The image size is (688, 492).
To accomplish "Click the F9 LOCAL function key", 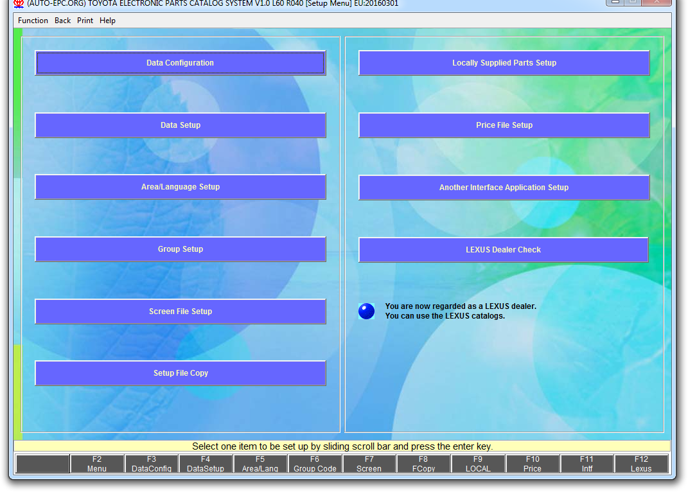I will click(x=478, y=464).
